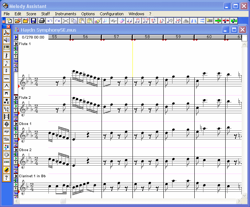Click measure 58 in the bar ruler
250x207 pixels.
tap(147, 37)
